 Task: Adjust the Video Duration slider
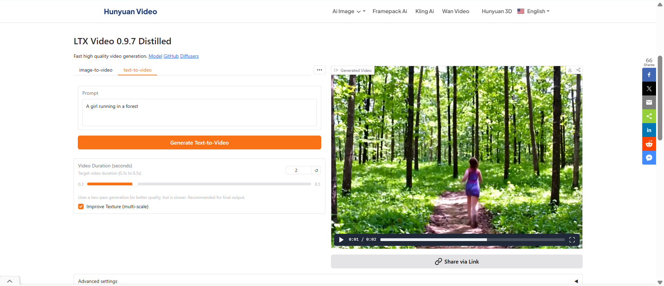click(199, 184)
